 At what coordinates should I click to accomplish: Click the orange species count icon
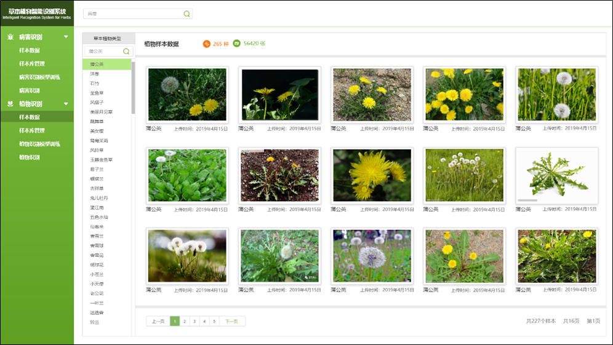click(206, 44)
